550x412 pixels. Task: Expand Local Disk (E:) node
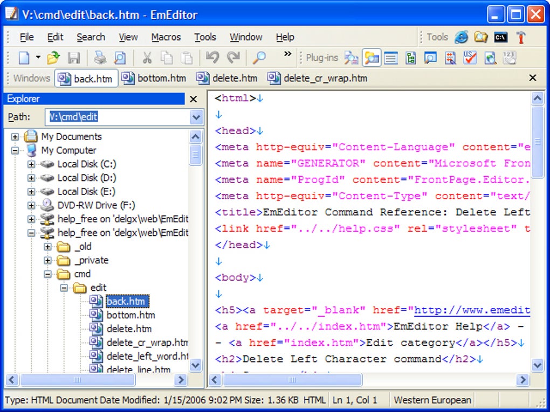(x=31, y=192)
